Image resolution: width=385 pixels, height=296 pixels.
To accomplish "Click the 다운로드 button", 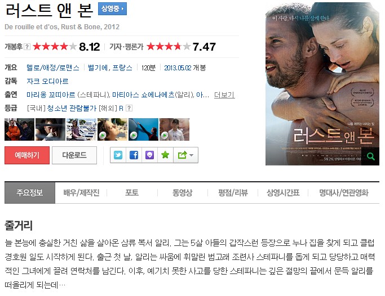I will pyautogui.click(x=74, y=155).
